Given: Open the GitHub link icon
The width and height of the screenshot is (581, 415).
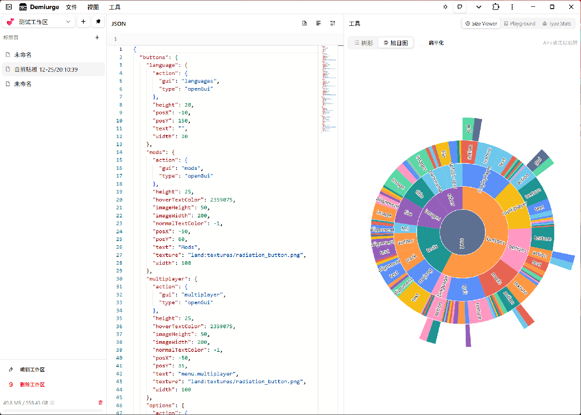Looking at the screenshot, I should coord(459,7).
